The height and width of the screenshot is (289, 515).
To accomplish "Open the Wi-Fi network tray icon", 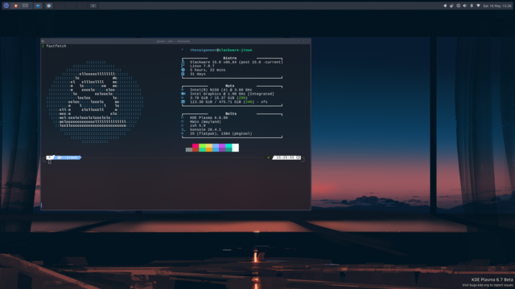I will tap(478, 6).
